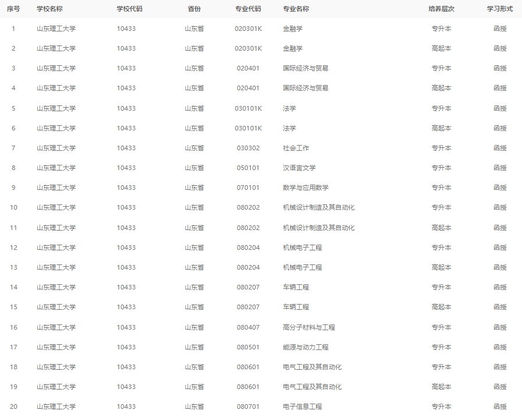Click the 学习形式 column header

tap(500, 9)
